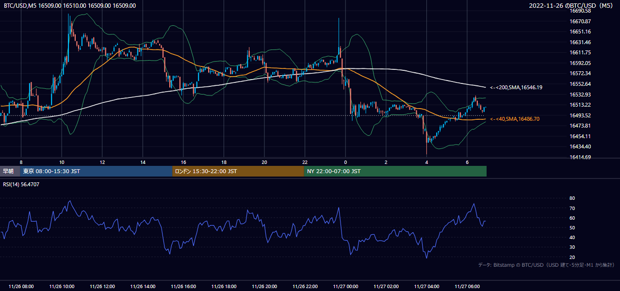620x291 pixels.
Task: Click the BTC/USD,M5 OHLC header text
Action: pyautogui.click(x=70, y=6)
